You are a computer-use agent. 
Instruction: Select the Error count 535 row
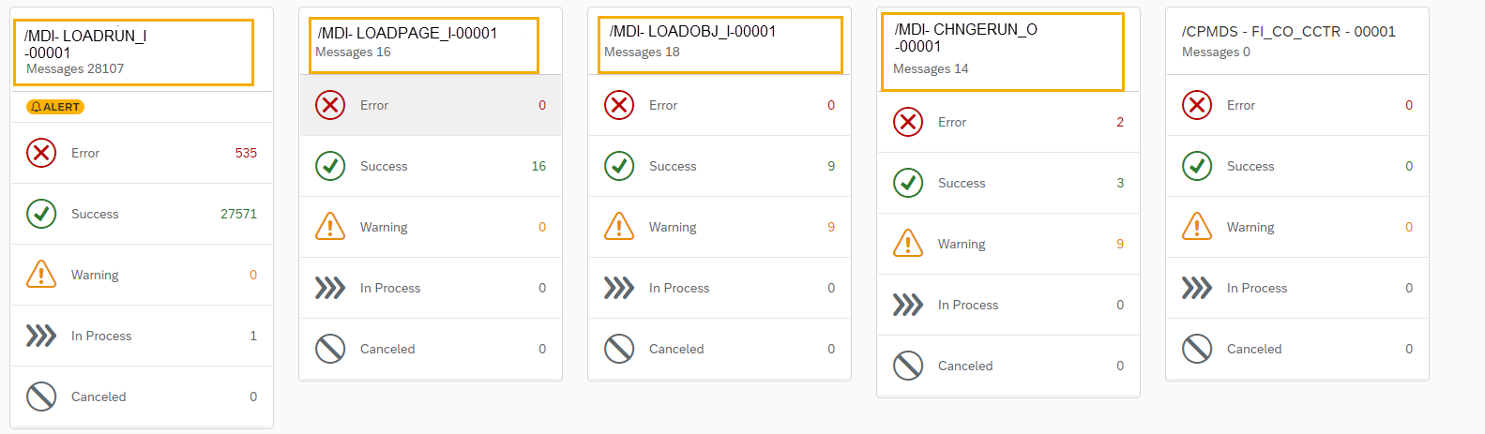[142, 153]
